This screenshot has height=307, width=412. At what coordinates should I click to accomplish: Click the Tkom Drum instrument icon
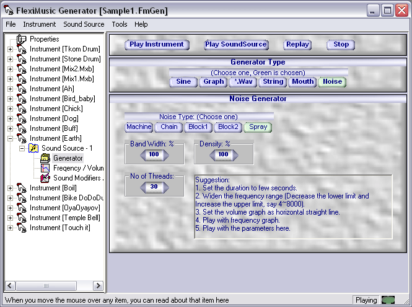22,49
